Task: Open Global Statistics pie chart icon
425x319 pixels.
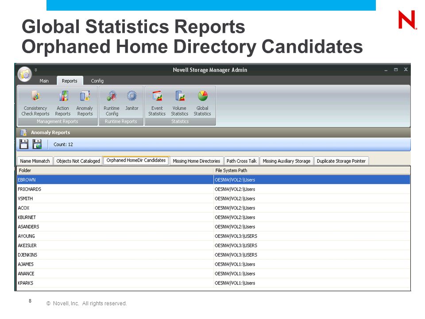Action: (x=202, y=103)
